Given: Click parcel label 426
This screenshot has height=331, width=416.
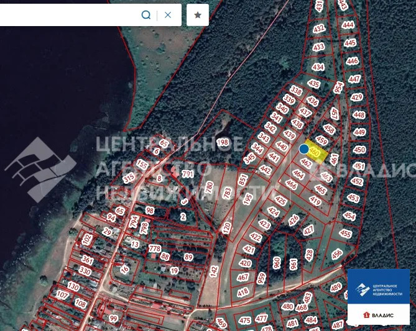Looking at the screenshot, I should click(x=294, y=220).
